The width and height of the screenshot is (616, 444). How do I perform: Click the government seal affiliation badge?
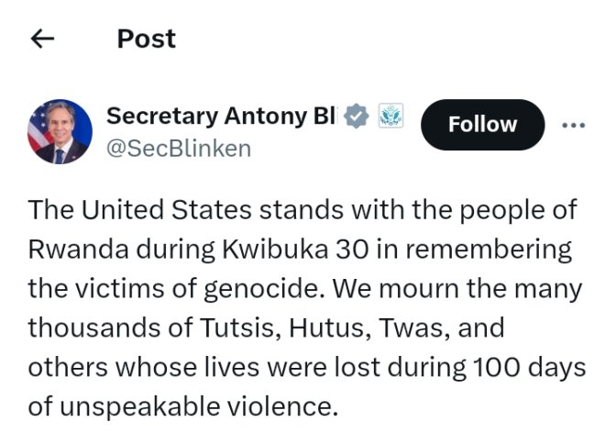pyautogui.click(x=391, y=117)
